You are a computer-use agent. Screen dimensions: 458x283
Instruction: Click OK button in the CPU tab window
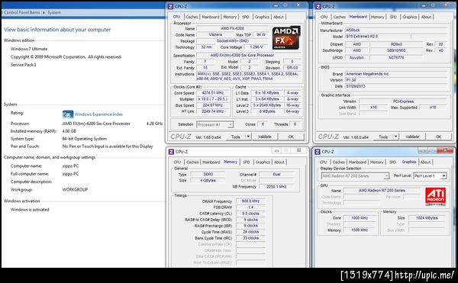(x=291, y=137)
